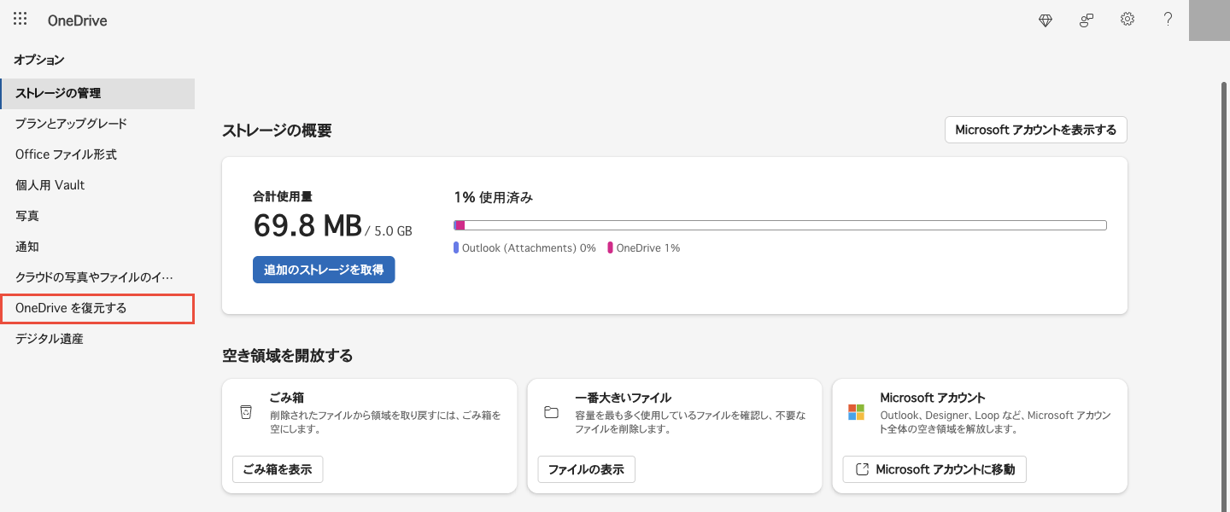This screenshot has height=512, width=1230.
Task: Click the オプション sidebar heading
Action: coord(39,60)
